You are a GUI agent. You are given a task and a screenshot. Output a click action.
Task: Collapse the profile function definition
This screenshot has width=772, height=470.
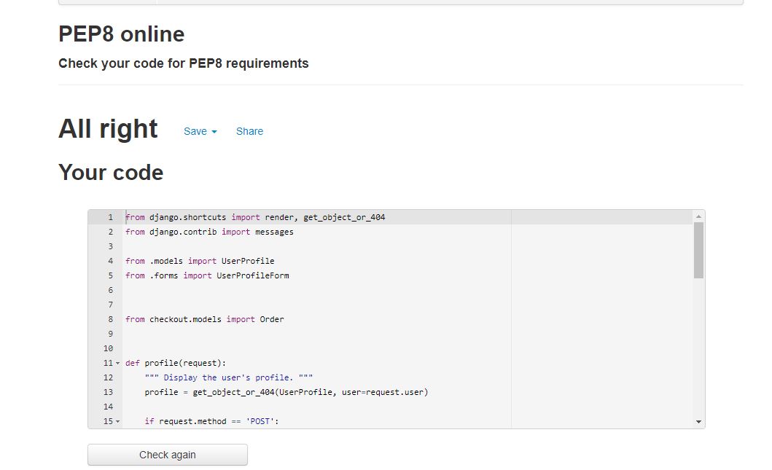119,362
